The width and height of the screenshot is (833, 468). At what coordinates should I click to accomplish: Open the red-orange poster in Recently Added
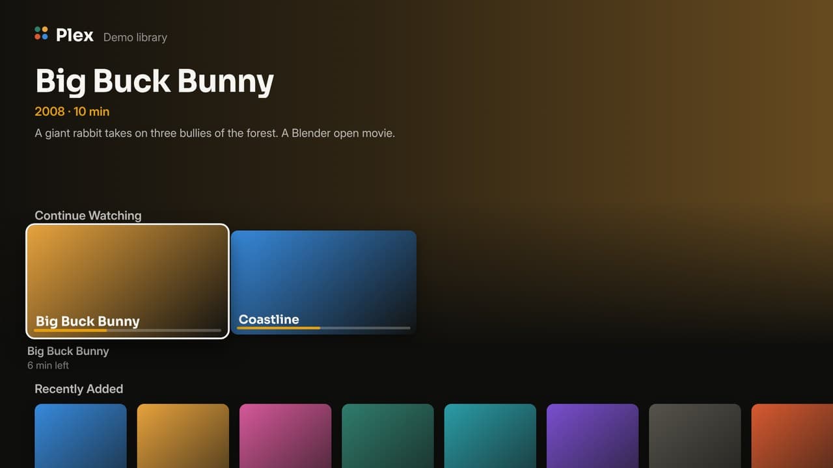[792, 435]
